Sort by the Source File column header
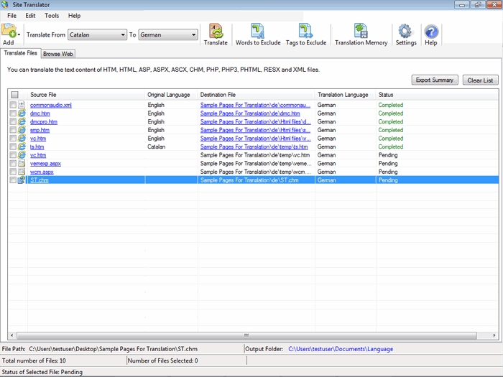Screen dimensions: 503x377 86,95
